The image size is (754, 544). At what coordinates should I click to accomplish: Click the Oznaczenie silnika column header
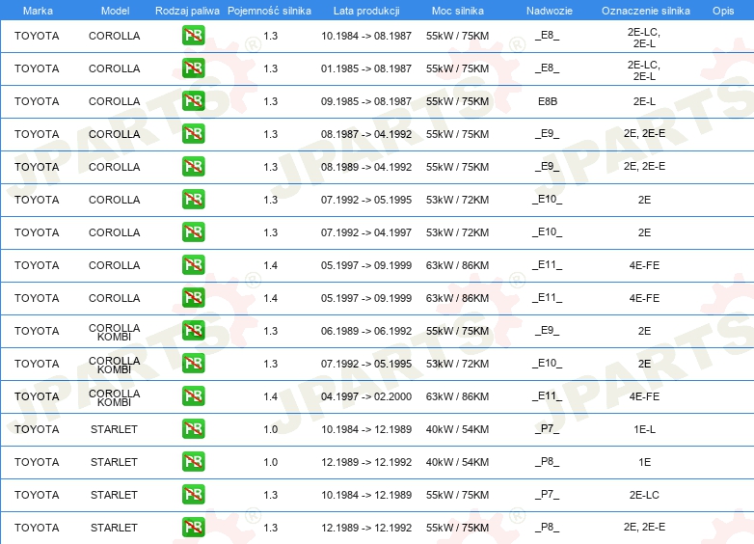(645, 11)
